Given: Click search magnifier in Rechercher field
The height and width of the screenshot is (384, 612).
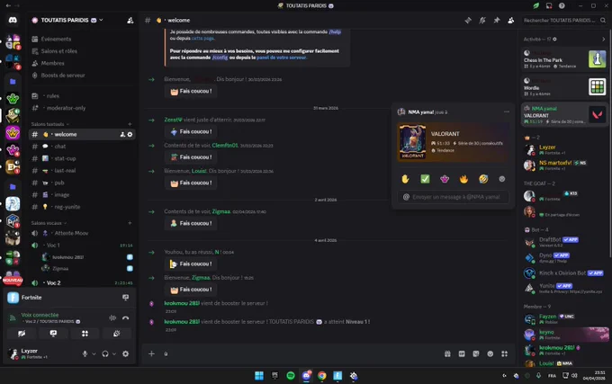Looking at the screenshot, I should coord(603,21).
